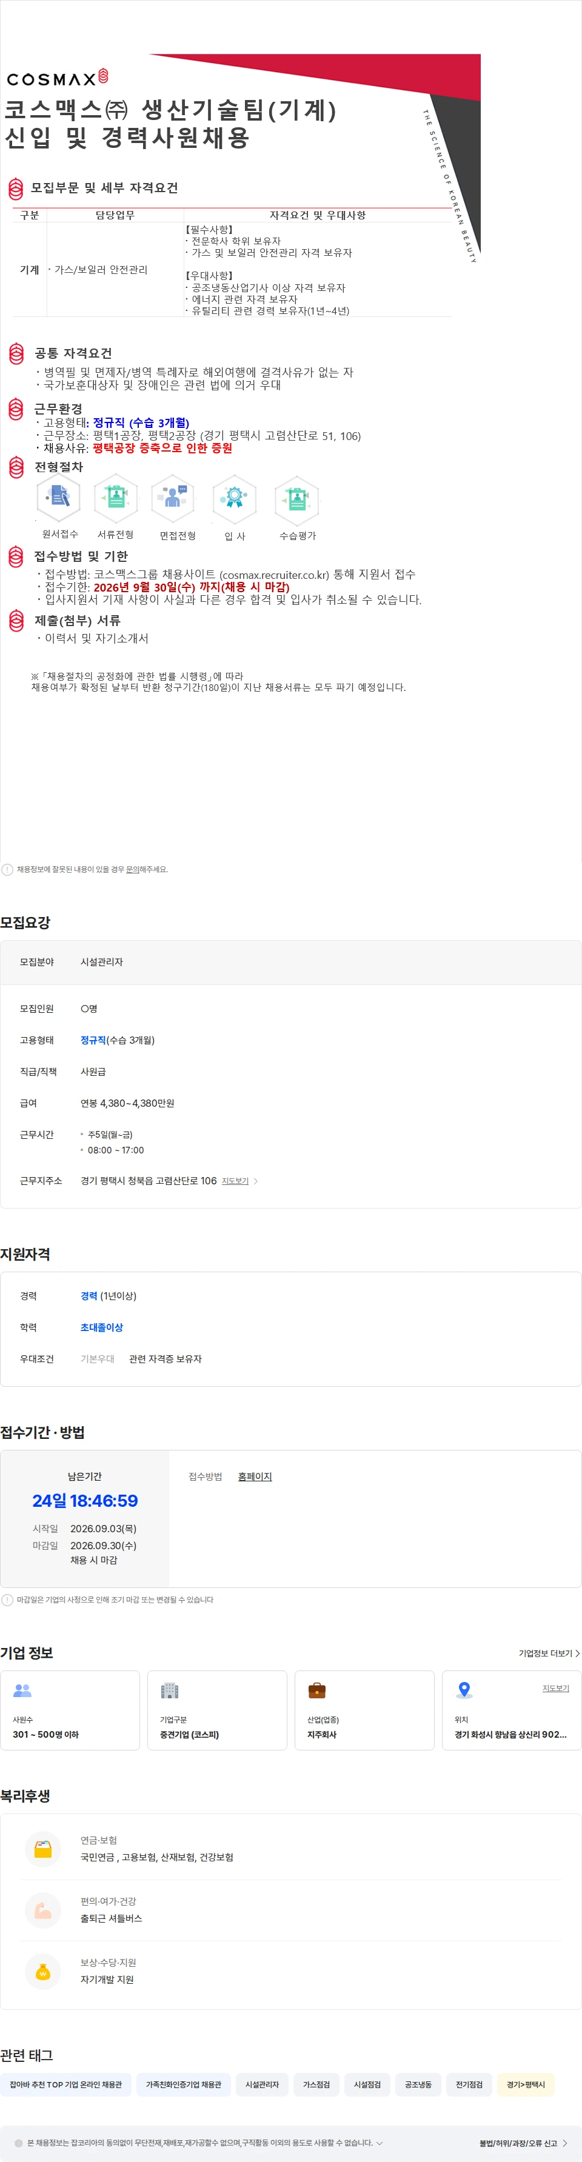Select the 가족친화인증기업 채용관 tag

click(x=183, y=2085)
